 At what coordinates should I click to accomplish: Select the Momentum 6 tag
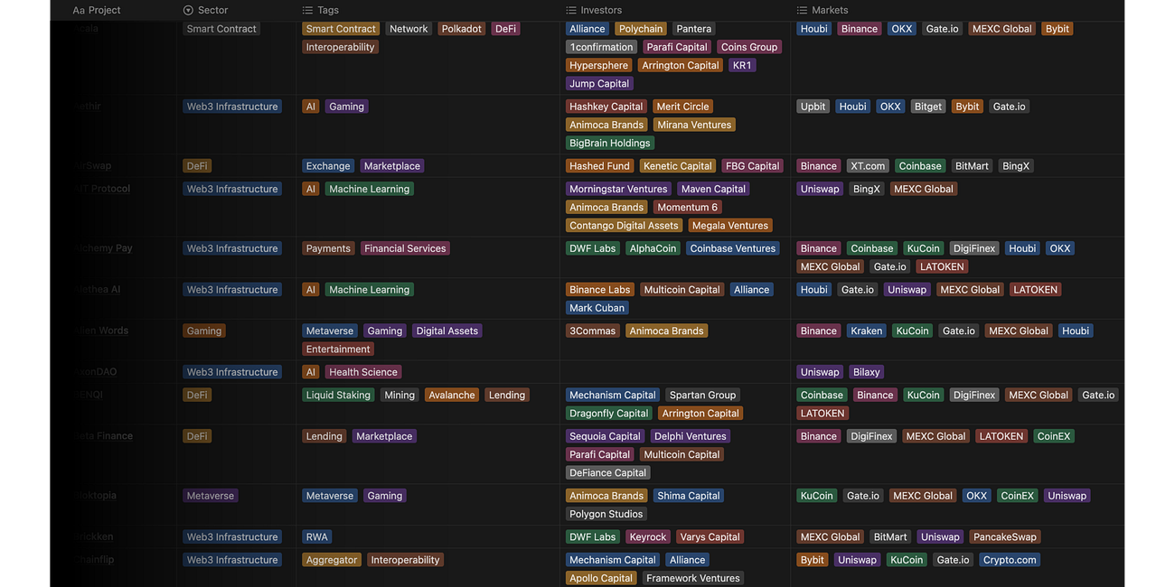687,207
